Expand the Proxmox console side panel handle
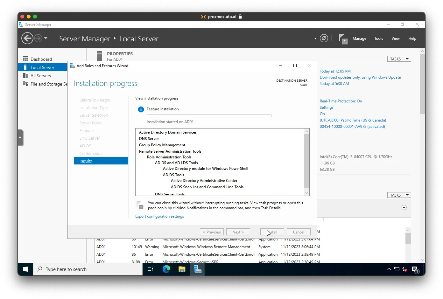 pos(20,137)
